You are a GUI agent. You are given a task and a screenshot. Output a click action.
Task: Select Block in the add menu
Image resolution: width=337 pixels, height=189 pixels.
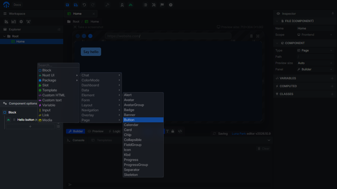(x=58, y=70)
